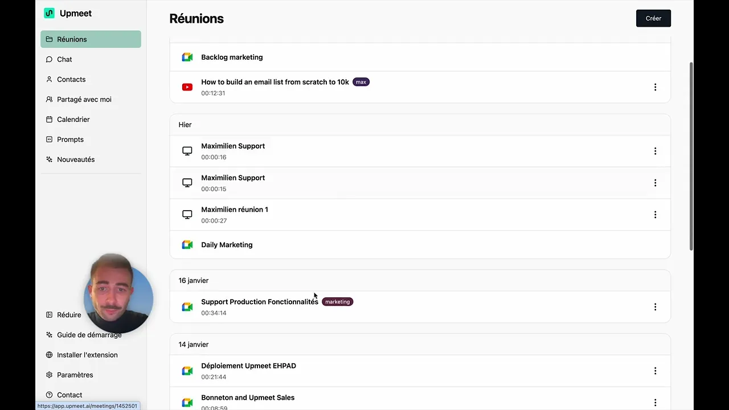
Task: Click the Google Meet icon beside Backlog marketing
Action: click(187, 57)
